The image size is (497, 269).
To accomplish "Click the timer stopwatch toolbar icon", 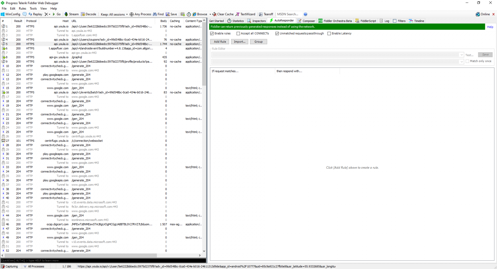I will [x=189, y=14].
